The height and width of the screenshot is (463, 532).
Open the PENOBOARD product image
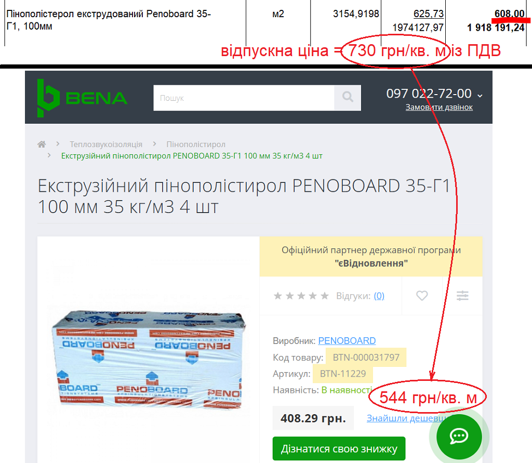pyautogui.click(x=149, y=360)
